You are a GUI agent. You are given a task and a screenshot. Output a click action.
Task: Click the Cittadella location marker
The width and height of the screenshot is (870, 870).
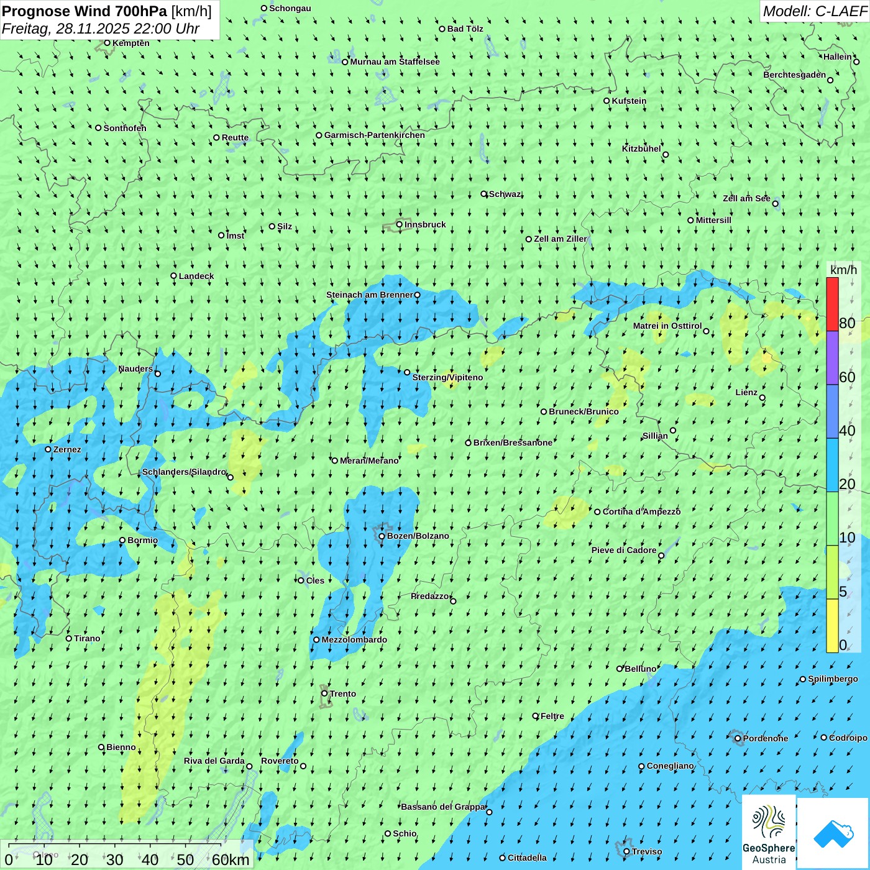pos(503,858)
